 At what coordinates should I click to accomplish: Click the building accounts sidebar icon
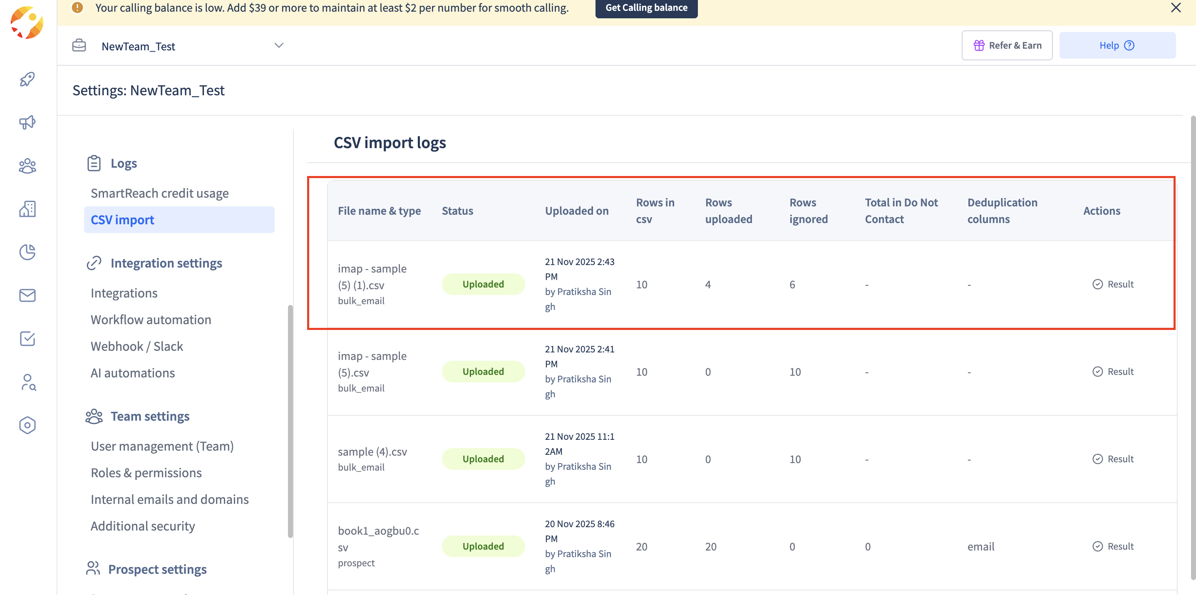click(x=27, y=209)
